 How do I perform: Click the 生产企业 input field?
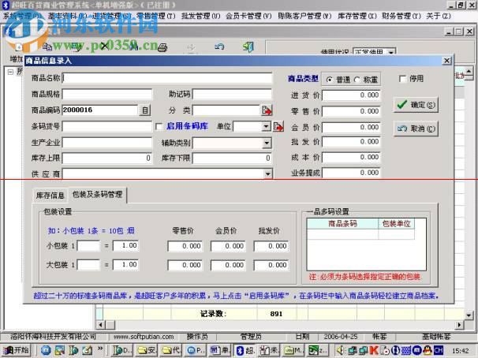click(107, 142)
